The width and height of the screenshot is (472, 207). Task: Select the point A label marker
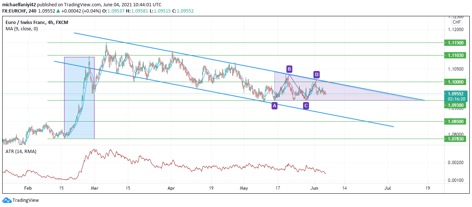click(x=275, y=106)
